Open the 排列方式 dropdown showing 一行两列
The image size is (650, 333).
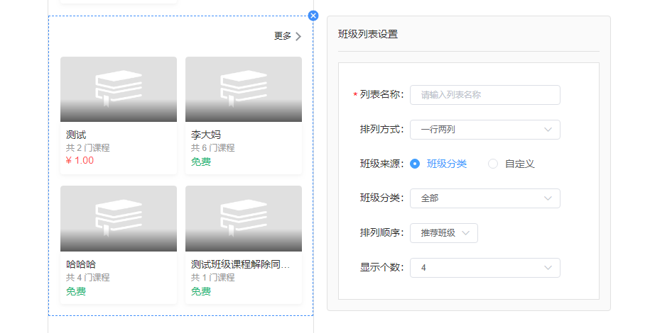point(484,130)
